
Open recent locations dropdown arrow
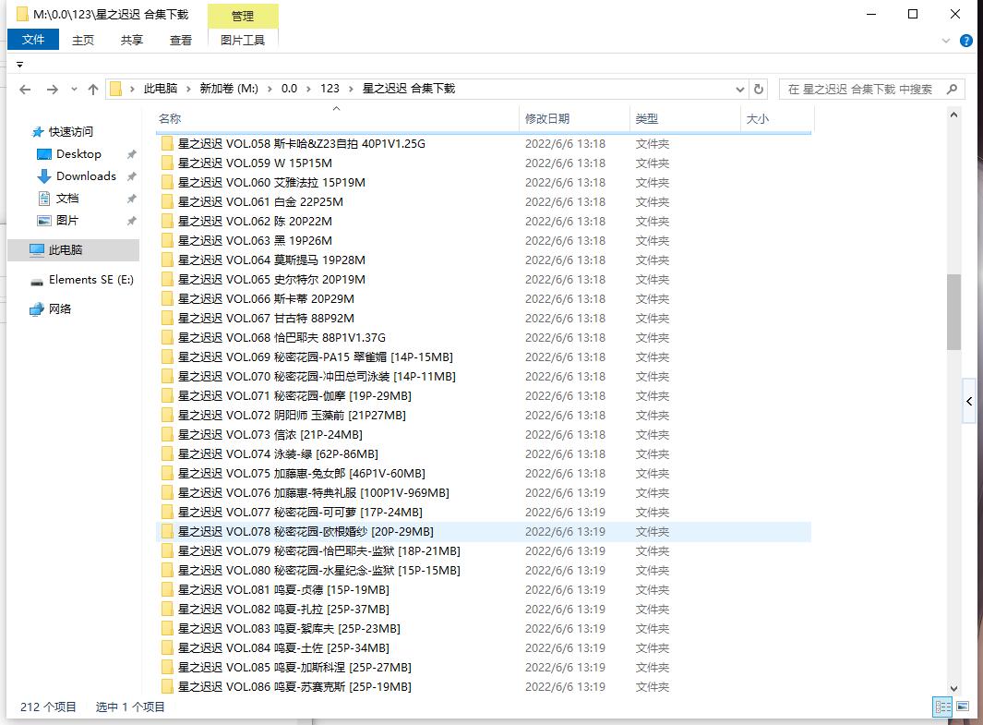click(x=74, y=89)
